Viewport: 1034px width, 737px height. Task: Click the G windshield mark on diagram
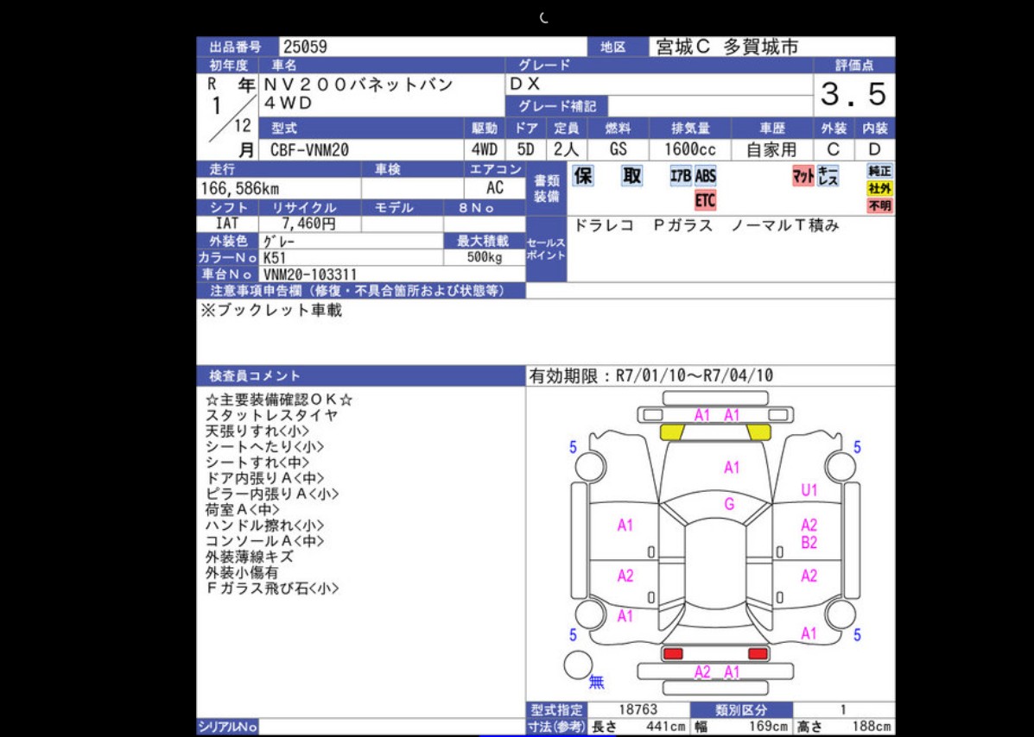point(729,505)
